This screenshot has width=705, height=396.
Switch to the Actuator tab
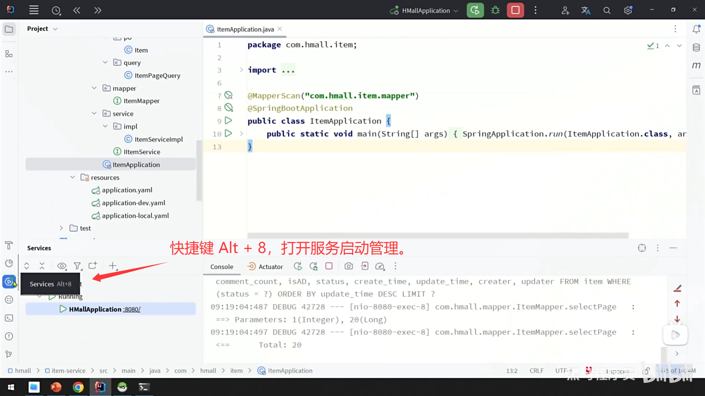coord(265,267)
